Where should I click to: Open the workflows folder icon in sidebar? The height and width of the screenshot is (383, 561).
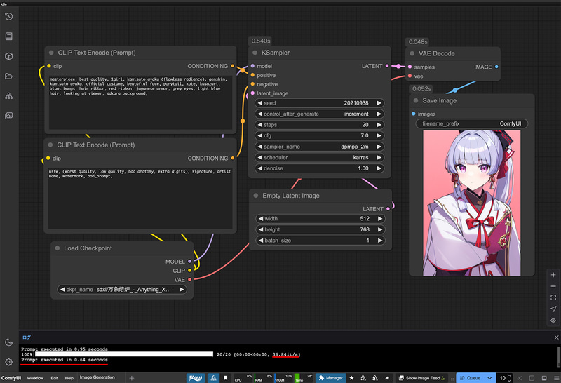tap(9, 76)
